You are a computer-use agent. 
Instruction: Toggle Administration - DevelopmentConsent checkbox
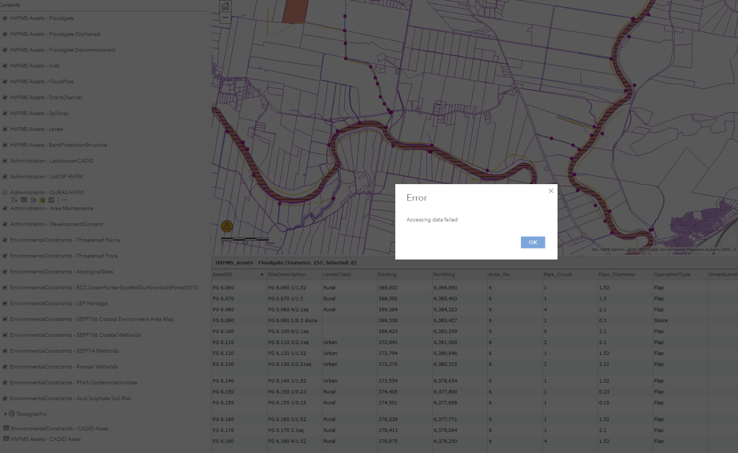click(5, 224)
